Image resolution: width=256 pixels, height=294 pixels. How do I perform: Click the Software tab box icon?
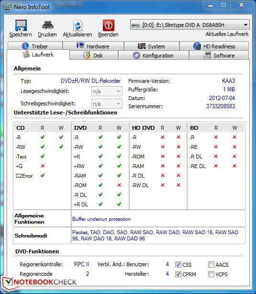click(x=207, y=56)
